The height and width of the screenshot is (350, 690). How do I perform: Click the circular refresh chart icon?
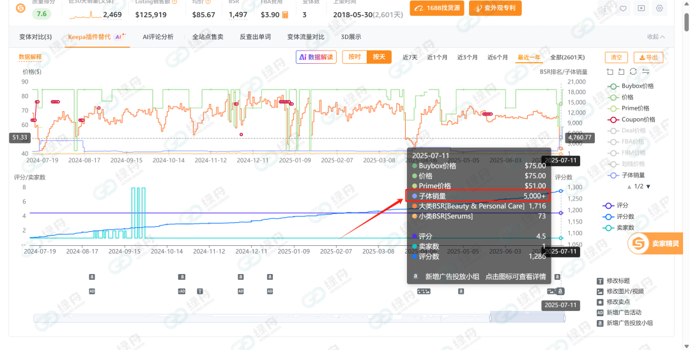[633, 72]
